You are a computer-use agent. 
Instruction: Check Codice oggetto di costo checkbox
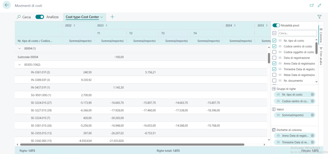275,52
